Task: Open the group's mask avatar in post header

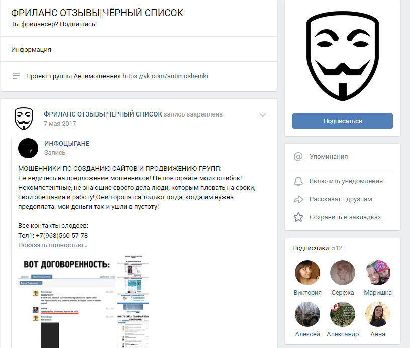Action: [x=24, y=119]
